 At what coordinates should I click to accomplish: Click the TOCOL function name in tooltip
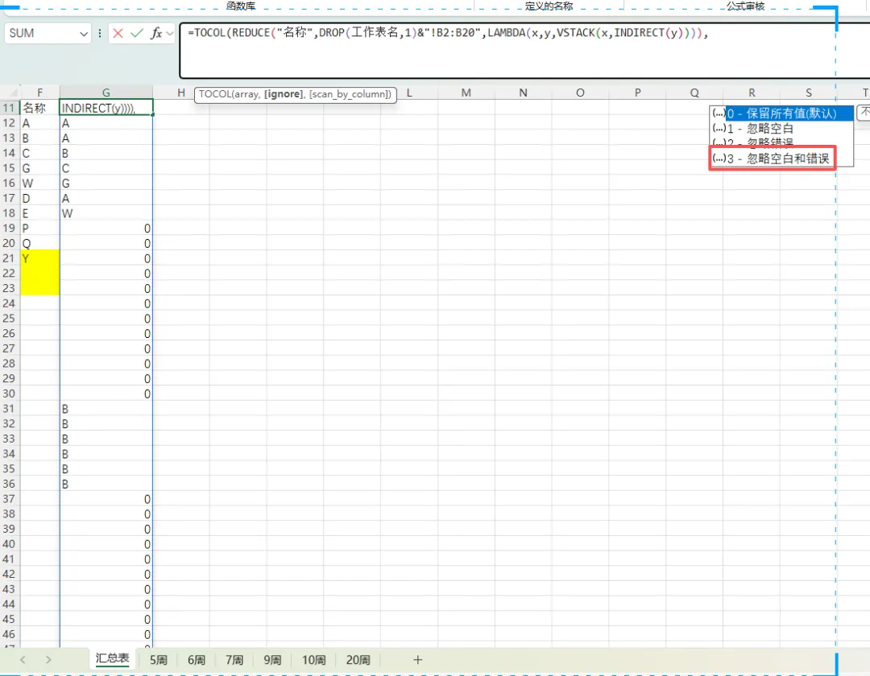click(214, 94)
